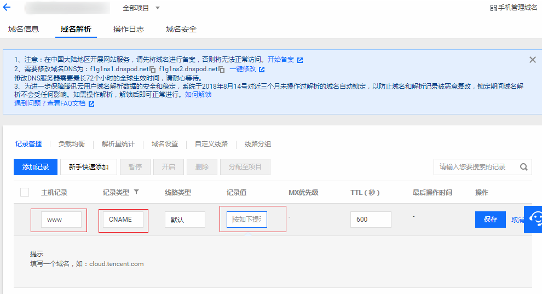Click the 暂停 button
Image resolution: width=542 pixels, height=294 pixels.
tap(135, 167)
